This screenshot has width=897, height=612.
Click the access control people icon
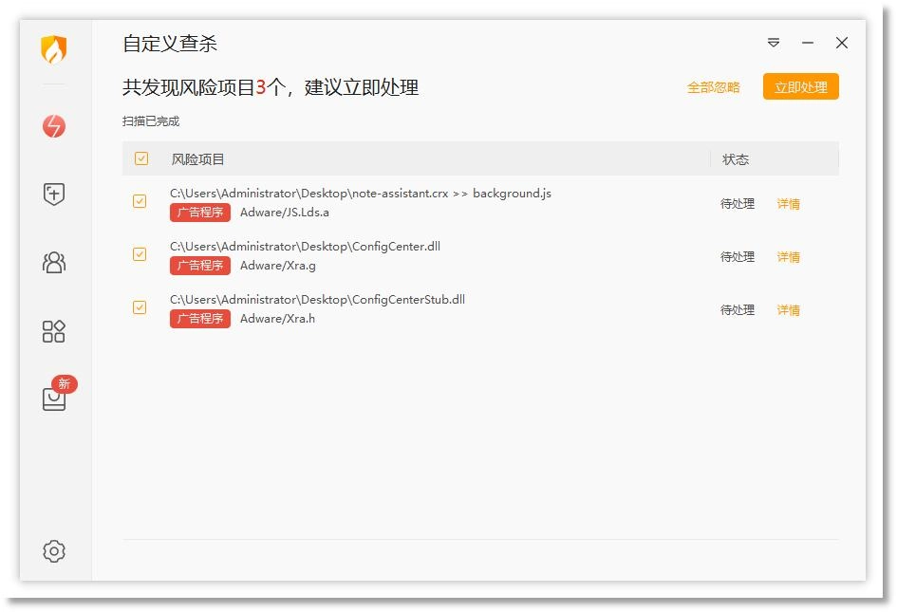tap(54, 262)
